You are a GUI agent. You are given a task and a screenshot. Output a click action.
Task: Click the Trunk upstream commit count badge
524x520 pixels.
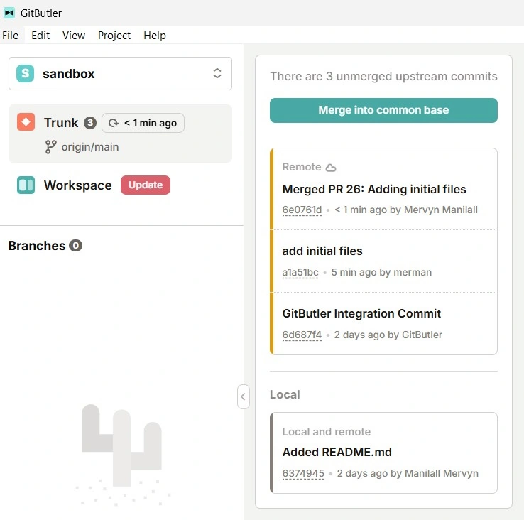coord(90,123)
